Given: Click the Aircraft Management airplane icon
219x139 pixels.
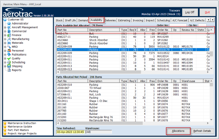Looking at the screenshot, I should (9, 27).
